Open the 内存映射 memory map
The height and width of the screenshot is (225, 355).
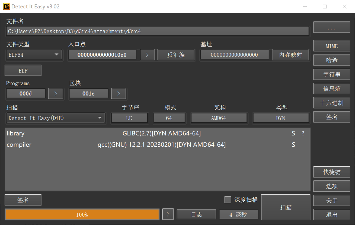pos(291,55)
